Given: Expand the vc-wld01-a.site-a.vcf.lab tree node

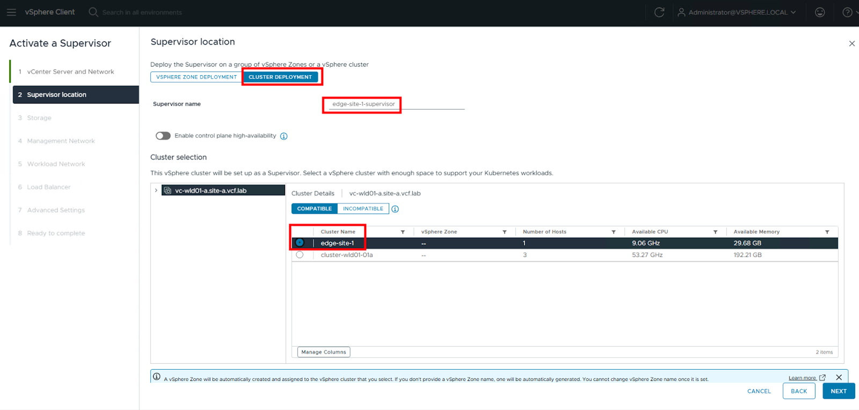Looking at the screenshot, I should (x=156, y=191).
